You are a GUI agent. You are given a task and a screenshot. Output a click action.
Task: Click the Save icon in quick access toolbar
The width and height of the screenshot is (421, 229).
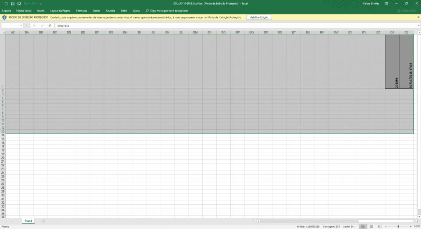click(13, 3)
